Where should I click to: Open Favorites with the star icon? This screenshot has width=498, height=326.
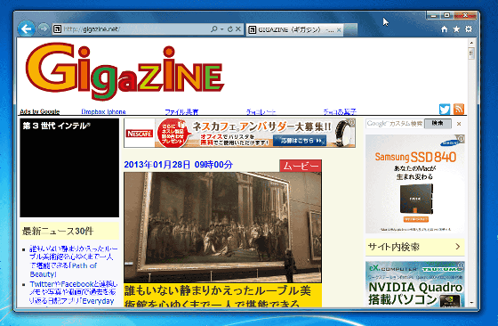coord(456,29)
